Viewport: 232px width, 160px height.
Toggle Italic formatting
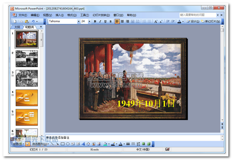coord(100,21)
